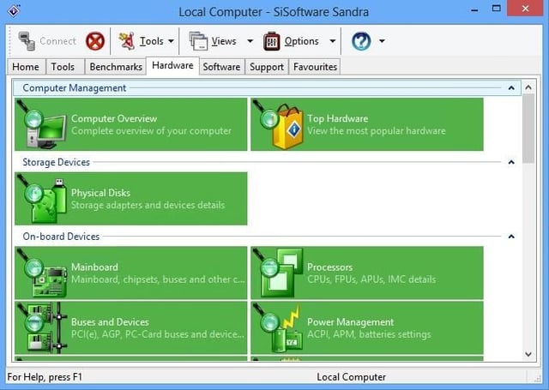Click the 'PCI(e), AGP, PC-Card buses' description
The height and width of the screenshot is (390, 549).
point(158,334)
